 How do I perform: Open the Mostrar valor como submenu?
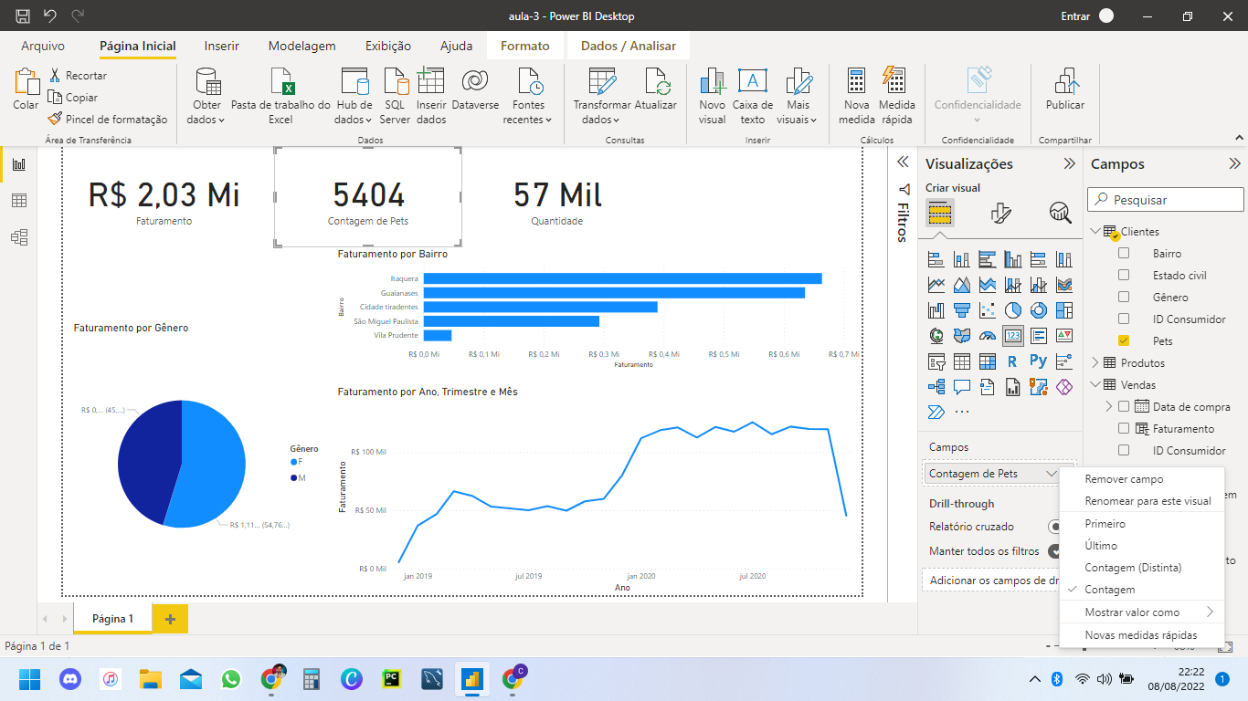point(1142,612)
